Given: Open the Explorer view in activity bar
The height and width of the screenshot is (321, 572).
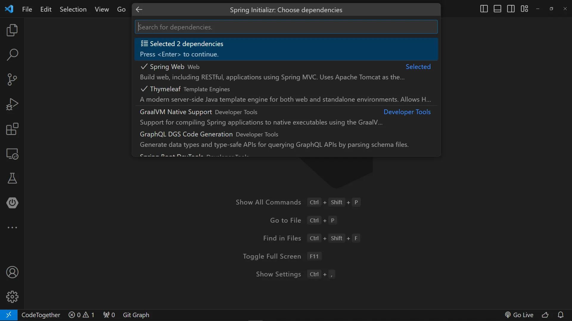Looking at the screenshot, I should click(12, 30).
